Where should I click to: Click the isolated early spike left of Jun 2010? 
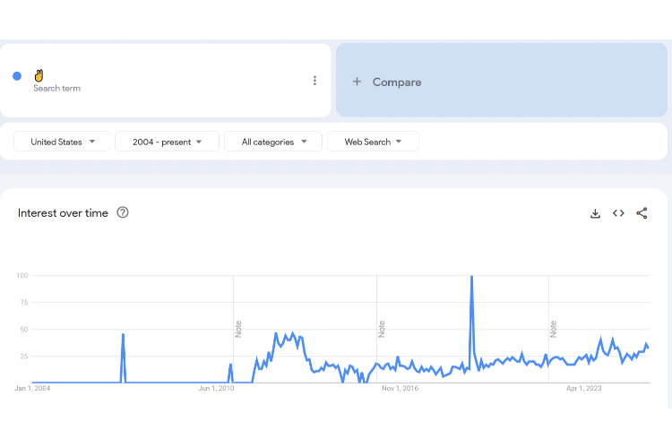click(x=123, y=334)
